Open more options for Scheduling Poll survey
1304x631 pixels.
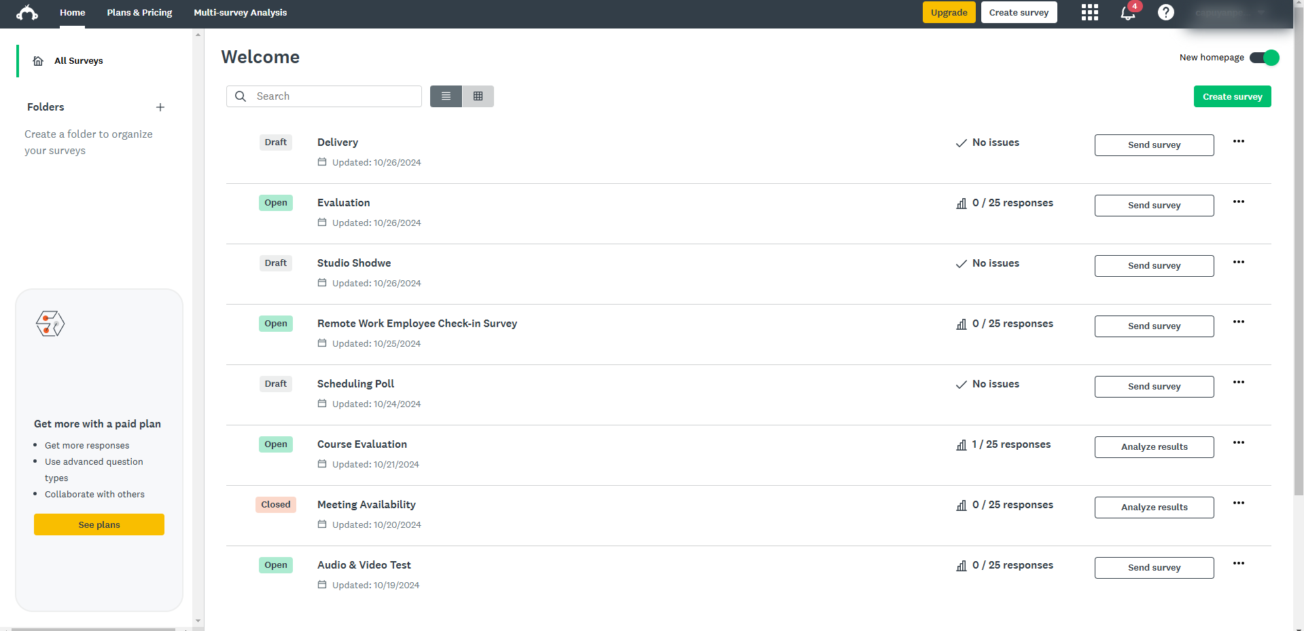[1238, 383]
